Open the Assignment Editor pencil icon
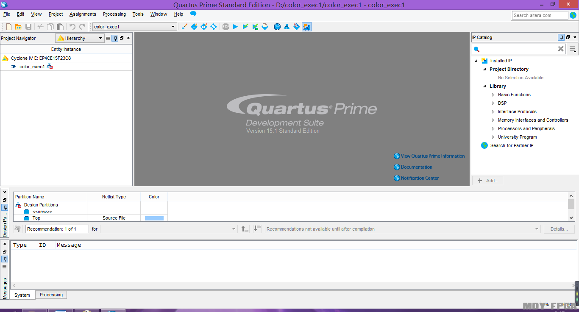The image size is (579, 312). (184, 27)
